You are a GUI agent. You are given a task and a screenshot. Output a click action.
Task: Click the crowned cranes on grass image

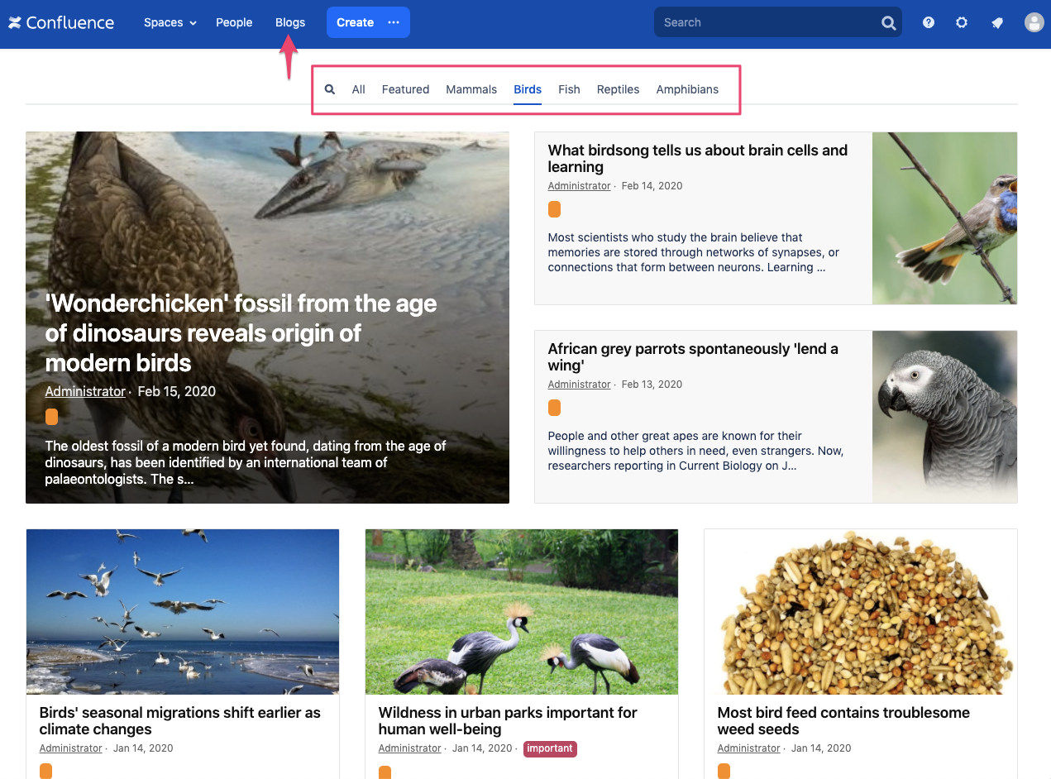[x=522, y=612]
